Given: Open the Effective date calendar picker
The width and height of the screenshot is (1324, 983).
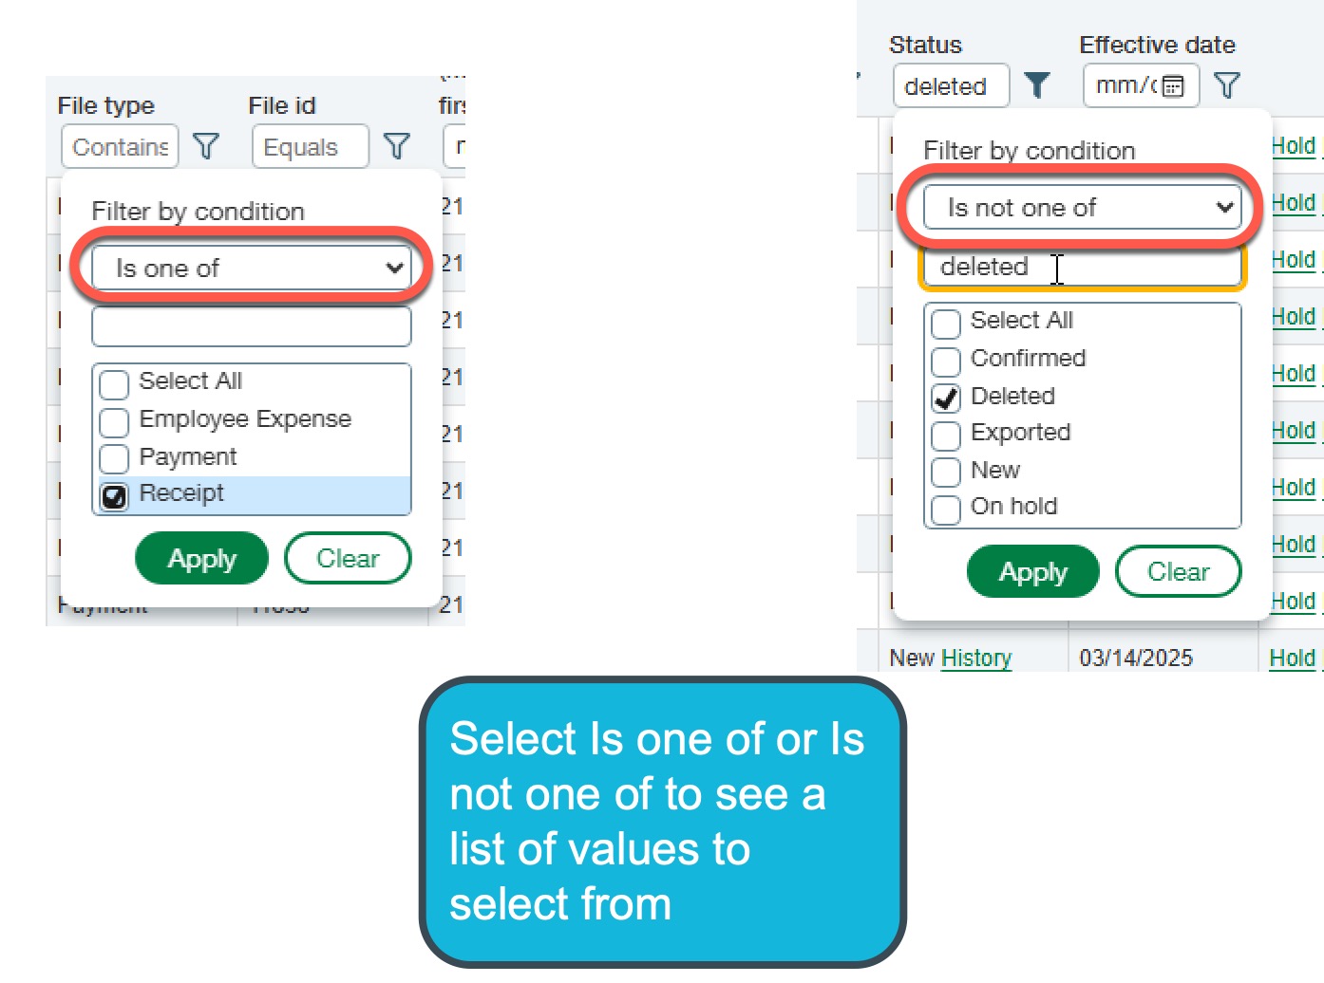Looking at the screenshot, I should (x=1174, y=86).
